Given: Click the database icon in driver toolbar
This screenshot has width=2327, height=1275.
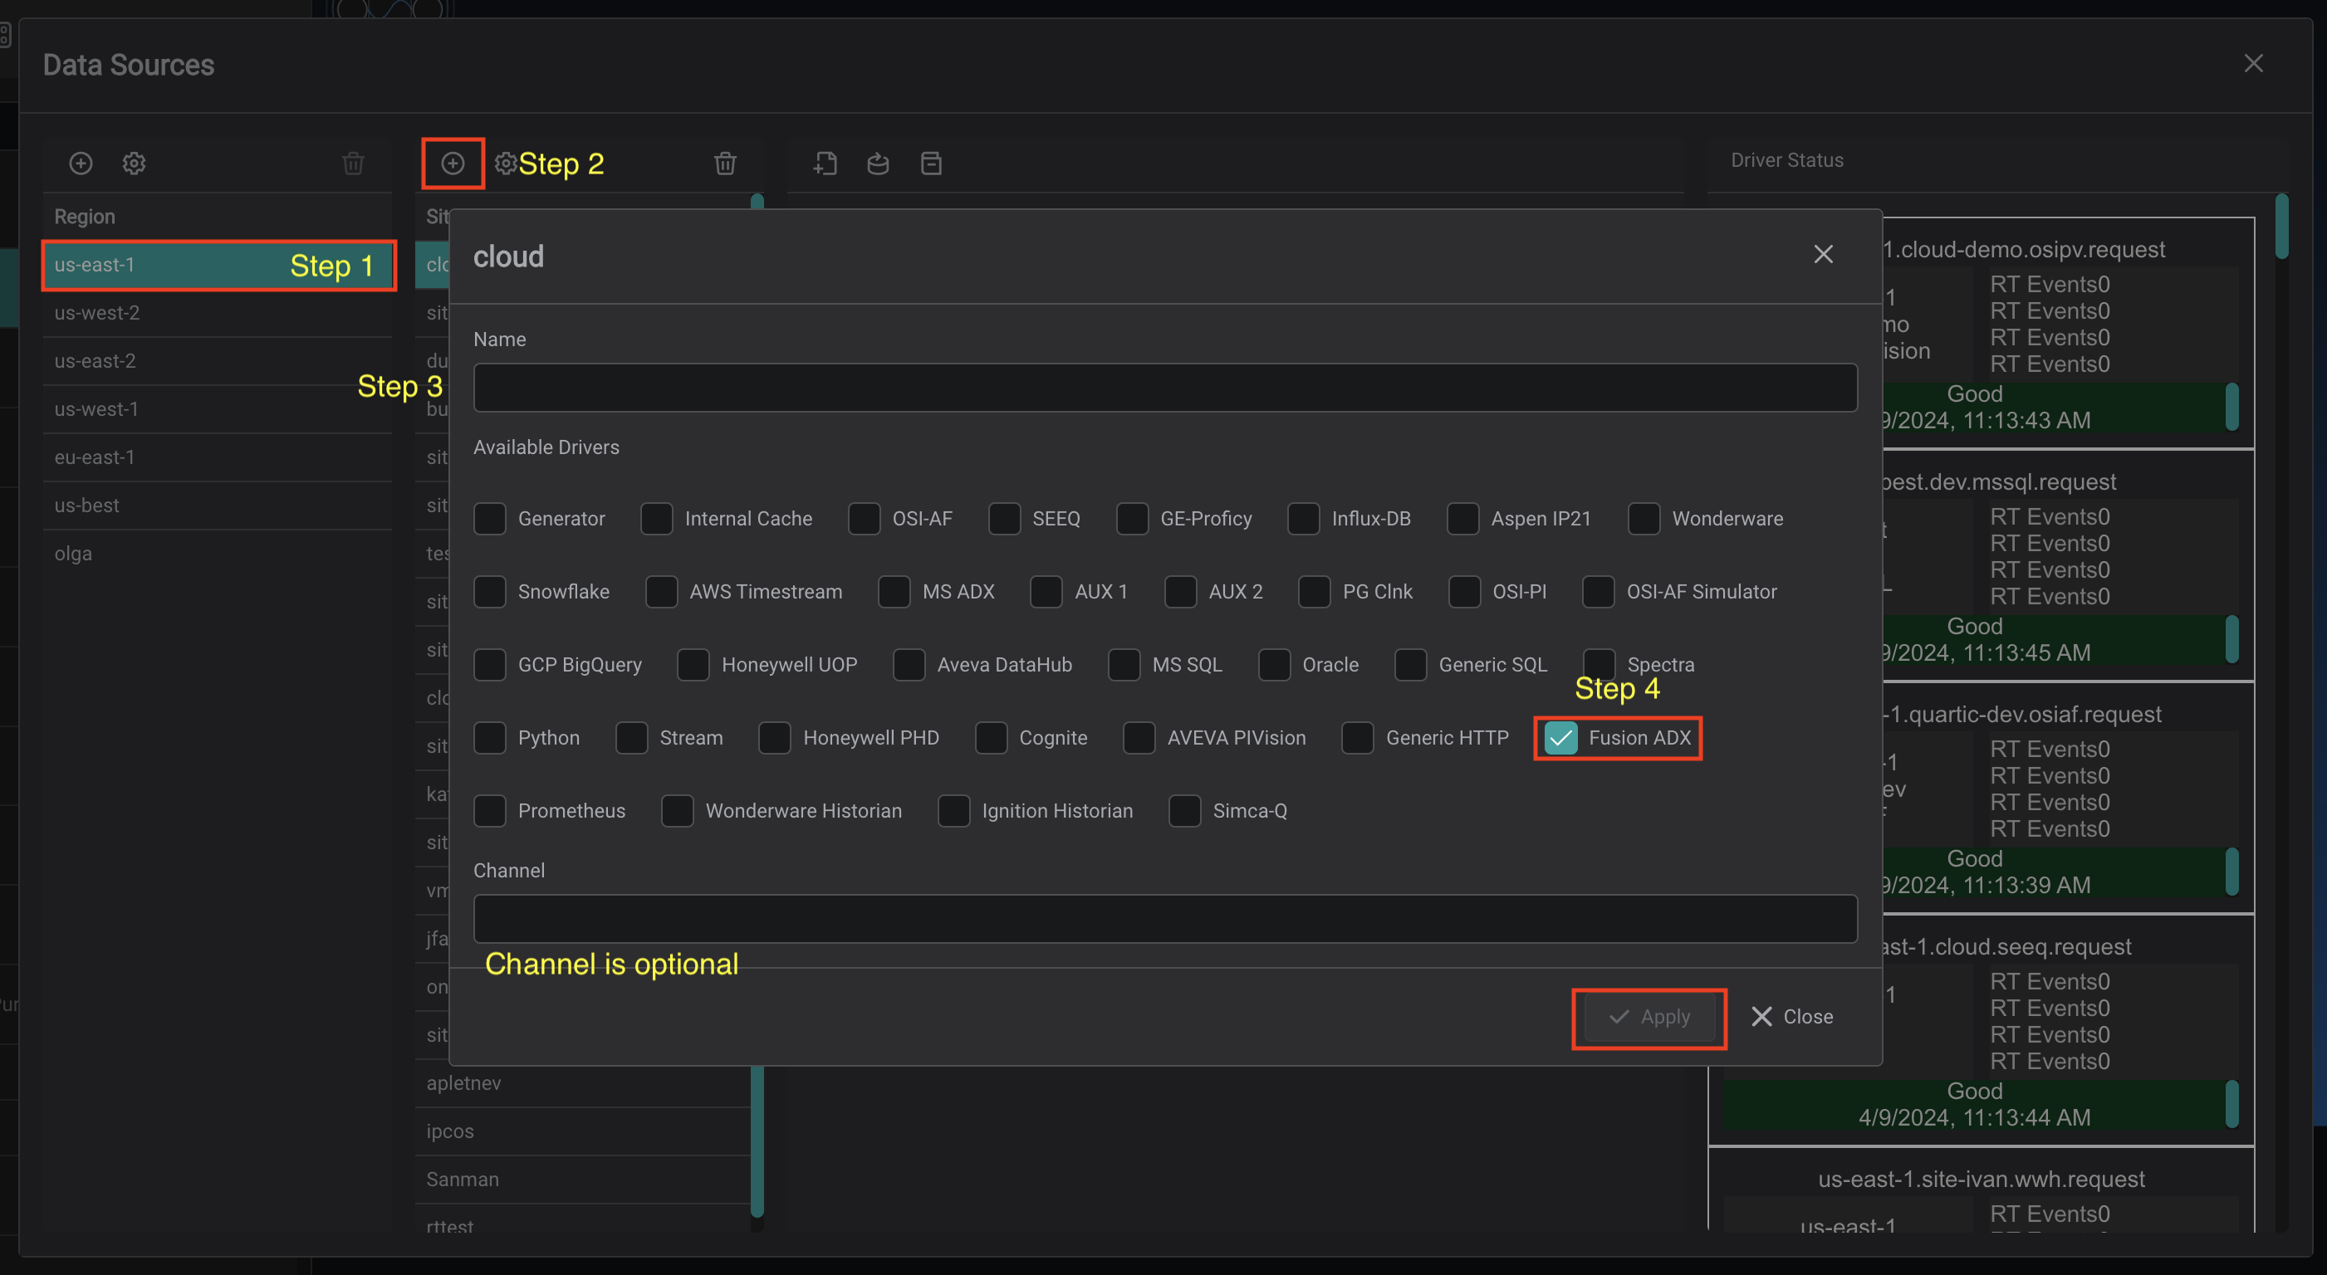Looking at the screenshot, I should [x=878, y=164].
